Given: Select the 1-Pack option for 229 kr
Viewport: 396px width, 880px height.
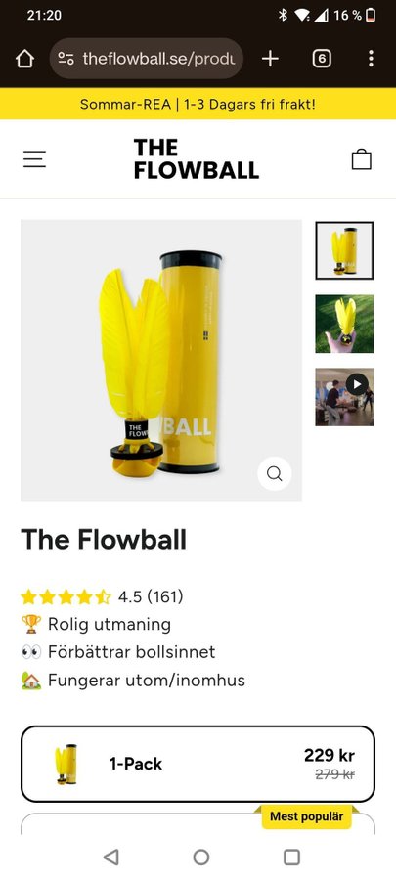Looking at the screenshot, I should pos(198,764).
